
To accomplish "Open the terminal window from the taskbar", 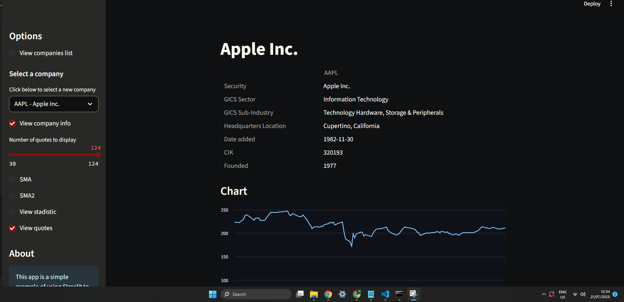I will tap(399, 294).
